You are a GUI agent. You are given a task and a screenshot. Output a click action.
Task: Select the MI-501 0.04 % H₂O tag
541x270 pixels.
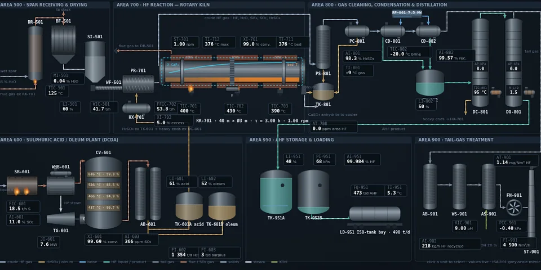click(x=68, y=79)
